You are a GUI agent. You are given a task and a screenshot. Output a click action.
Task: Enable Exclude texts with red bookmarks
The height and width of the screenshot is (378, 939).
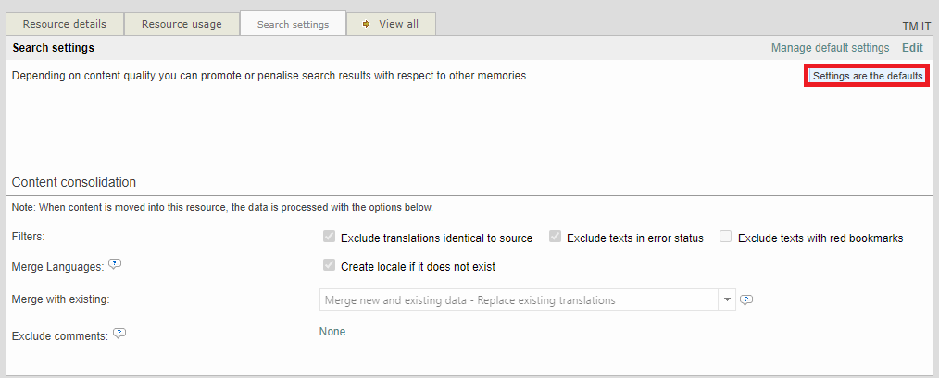(726, 237)
